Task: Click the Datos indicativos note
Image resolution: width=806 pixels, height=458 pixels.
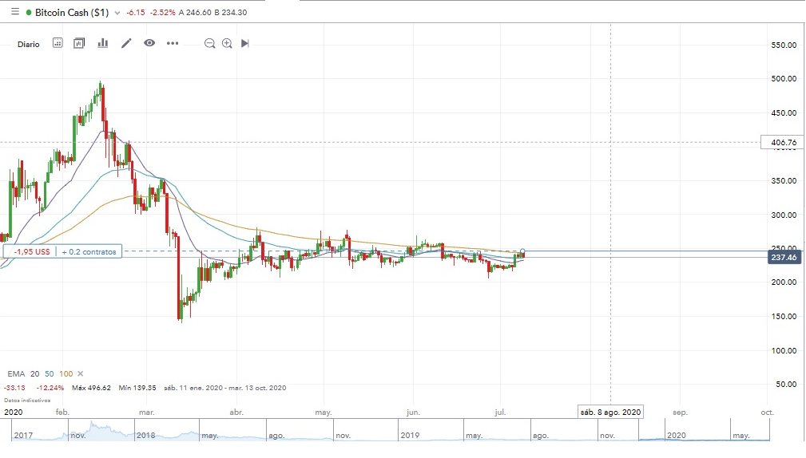Action: coord(27,400)
